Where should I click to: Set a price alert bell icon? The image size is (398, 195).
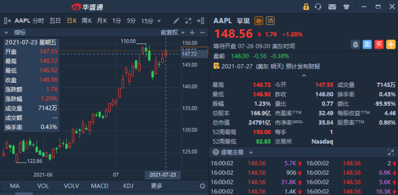pos(356,45)
